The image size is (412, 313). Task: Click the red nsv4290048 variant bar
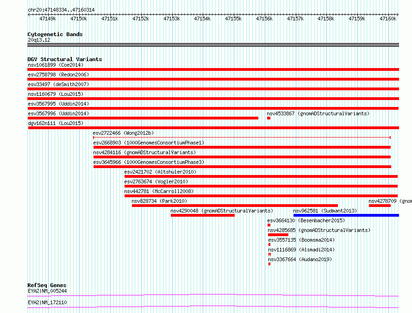click(x=203, y=215)
